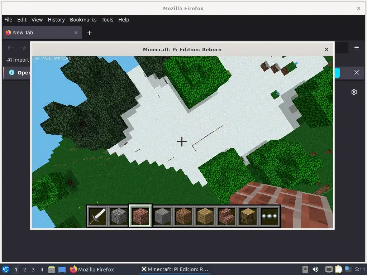
Task: Open the Help menu
Action: [124, 20]
